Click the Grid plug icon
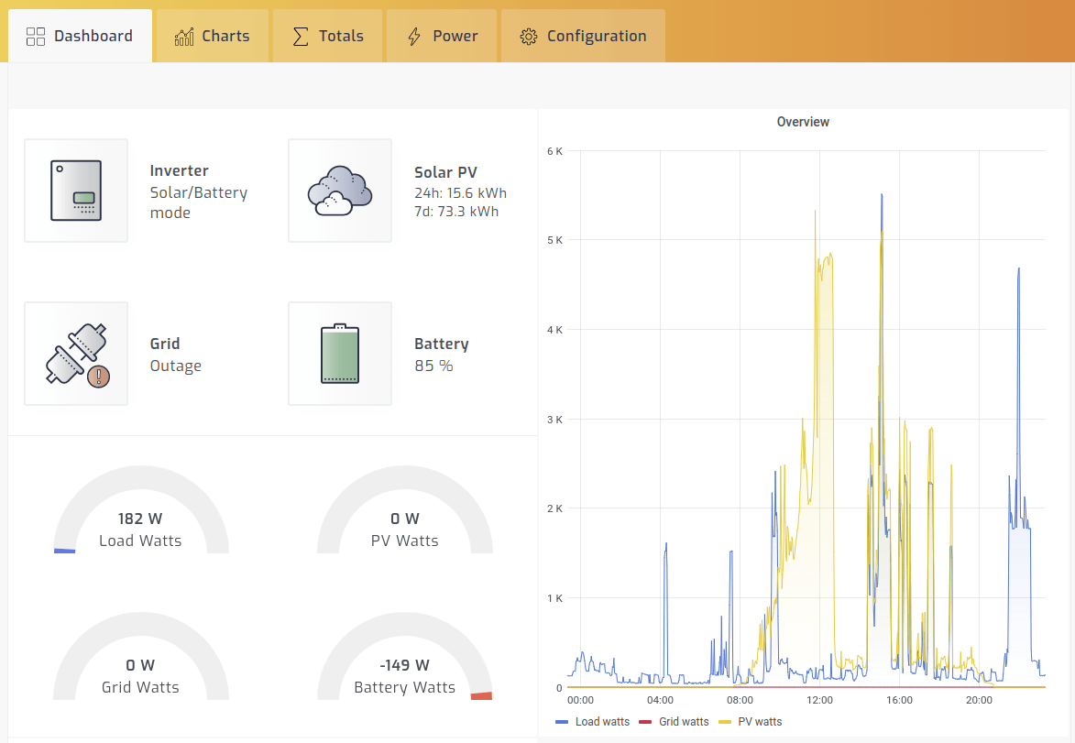1075x743 pixels. tap(76, 353)
